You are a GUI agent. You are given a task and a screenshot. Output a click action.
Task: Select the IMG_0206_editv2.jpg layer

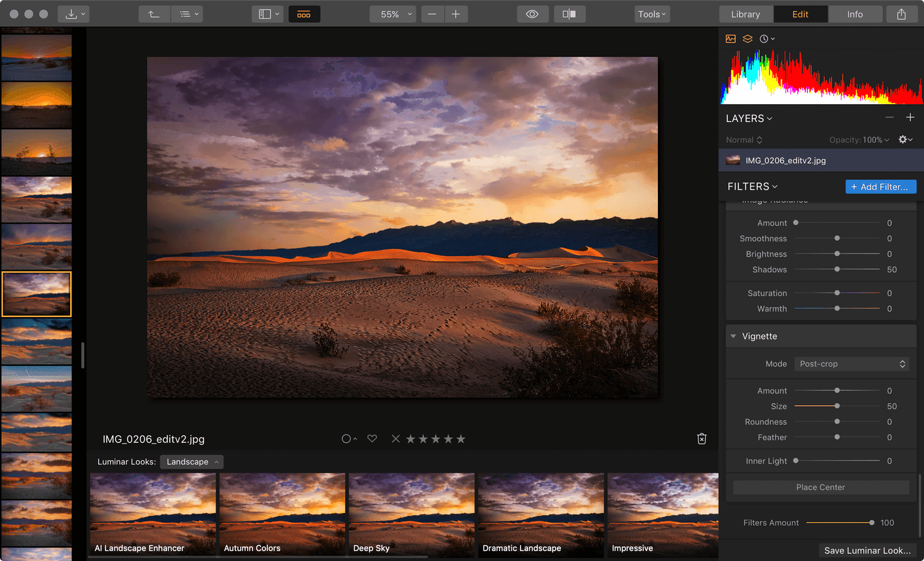coord(821,160)
